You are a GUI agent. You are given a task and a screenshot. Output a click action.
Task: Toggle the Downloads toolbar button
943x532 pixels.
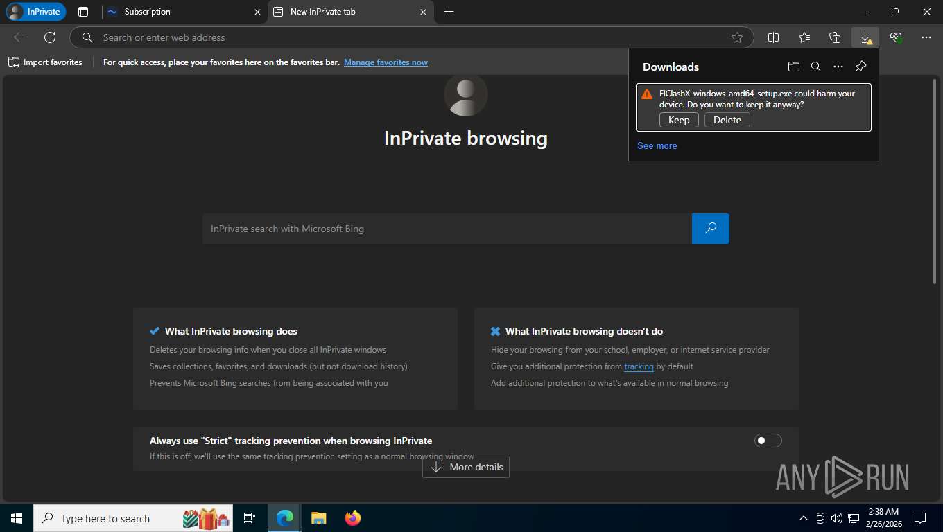coord(865,37)
